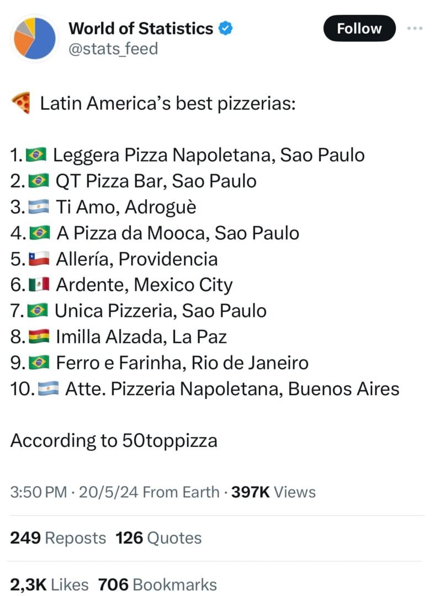This screenshot has height=596, width=435.
Task: Click the Bolivia flag beside Imilla Alzada
Action: coord(40,337)
